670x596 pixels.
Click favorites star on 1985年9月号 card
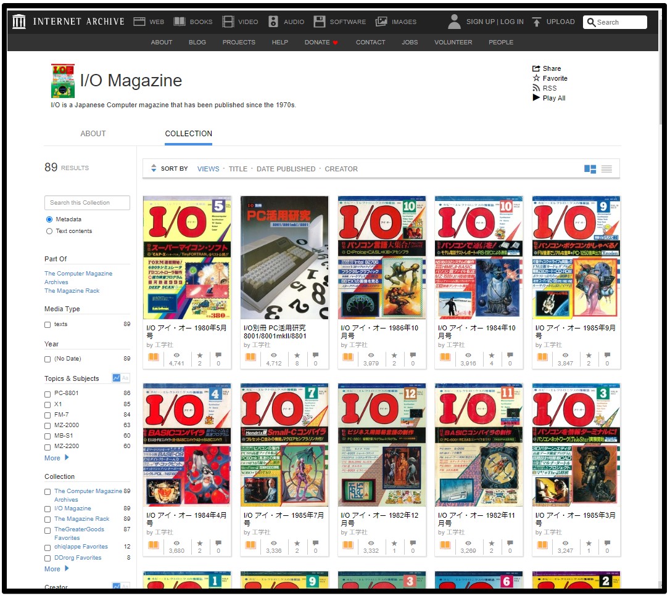[x=589, y=355]
